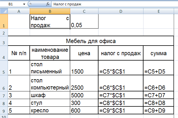Click formula cell =C5+D5
The height and width of the screenshot is (118, 178).
(x=158, y=68)
